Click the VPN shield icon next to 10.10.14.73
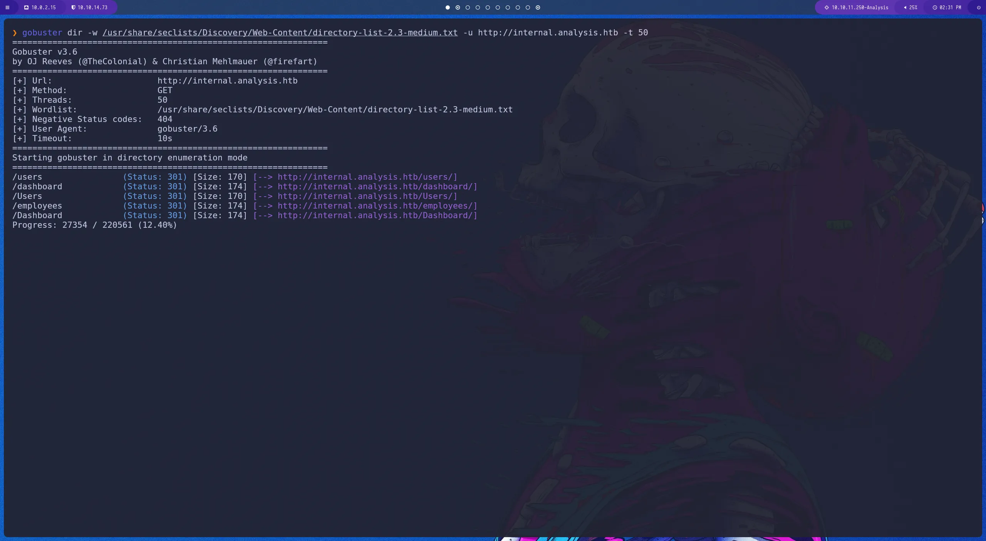The image size is (986, 541). (73, 7)
